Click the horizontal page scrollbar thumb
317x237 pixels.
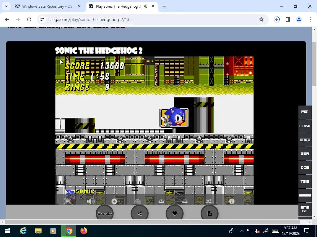pos(152,222)
